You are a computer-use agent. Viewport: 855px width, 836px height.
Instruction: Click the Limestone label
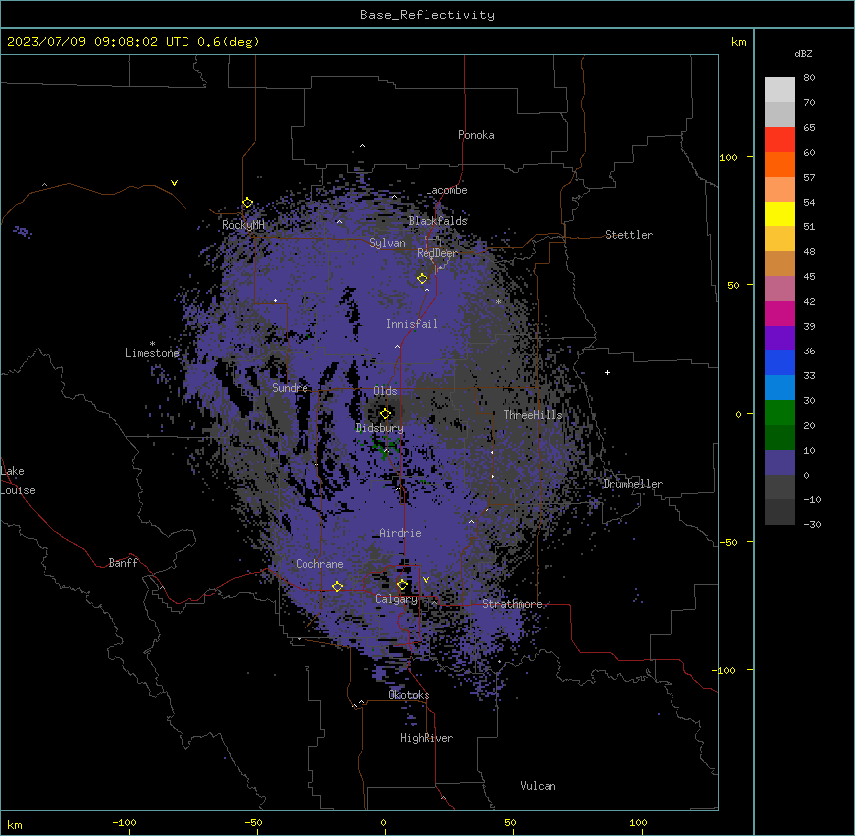[152, 353]
